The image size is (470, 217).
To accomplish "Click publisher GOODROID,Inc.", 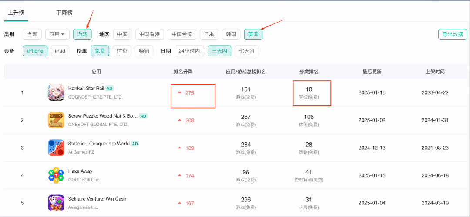I will [84, 180].
